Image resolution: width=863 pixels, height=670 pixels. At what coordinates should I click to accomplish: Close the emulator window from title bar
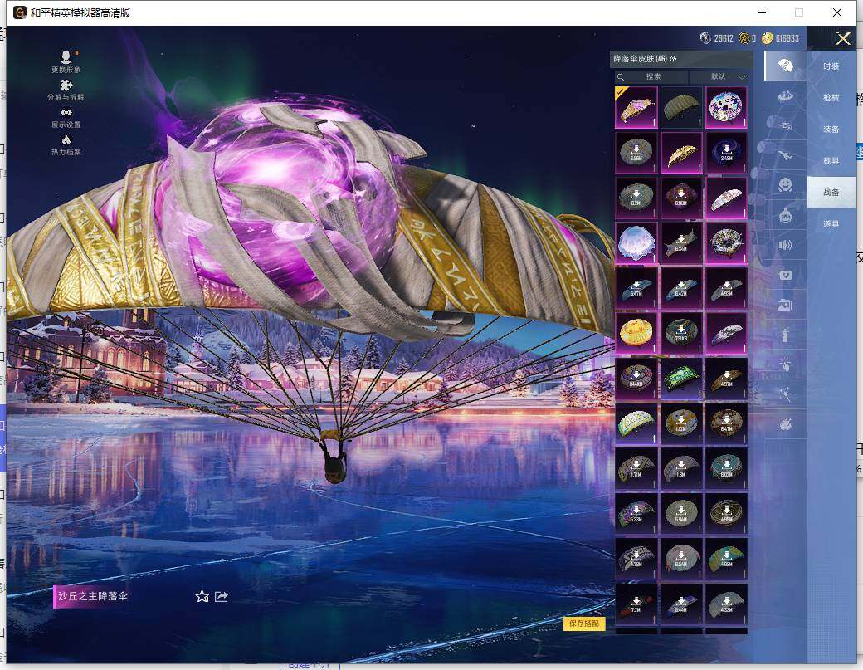[837, 12]
